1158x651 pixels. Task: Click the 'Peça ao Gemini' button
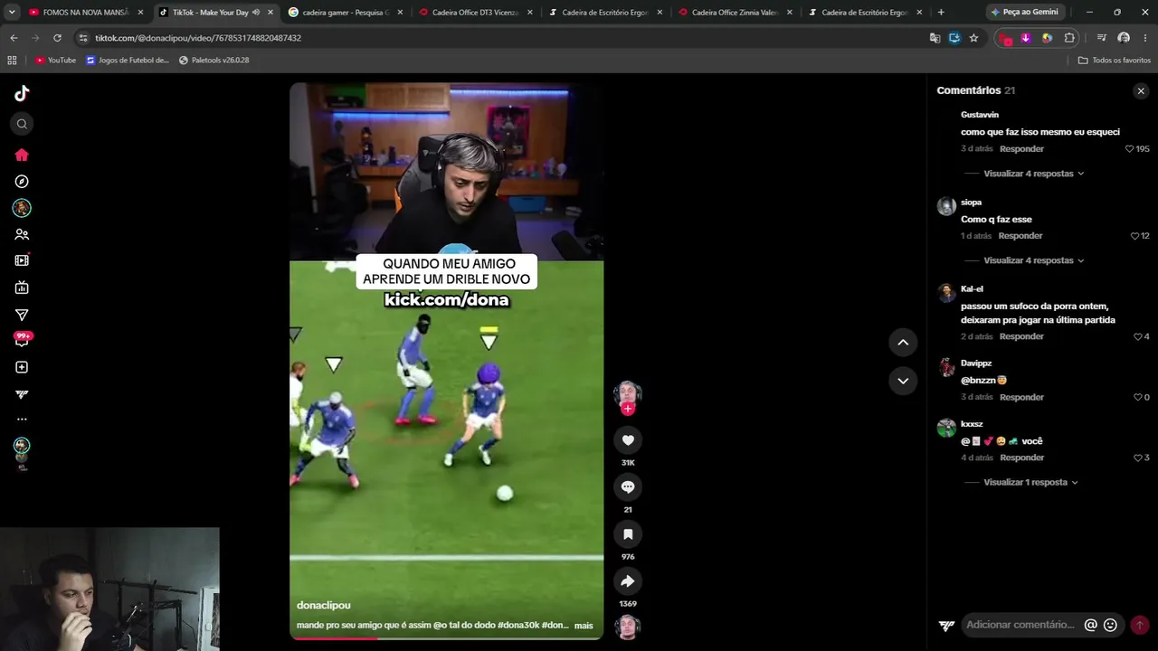1024,13
